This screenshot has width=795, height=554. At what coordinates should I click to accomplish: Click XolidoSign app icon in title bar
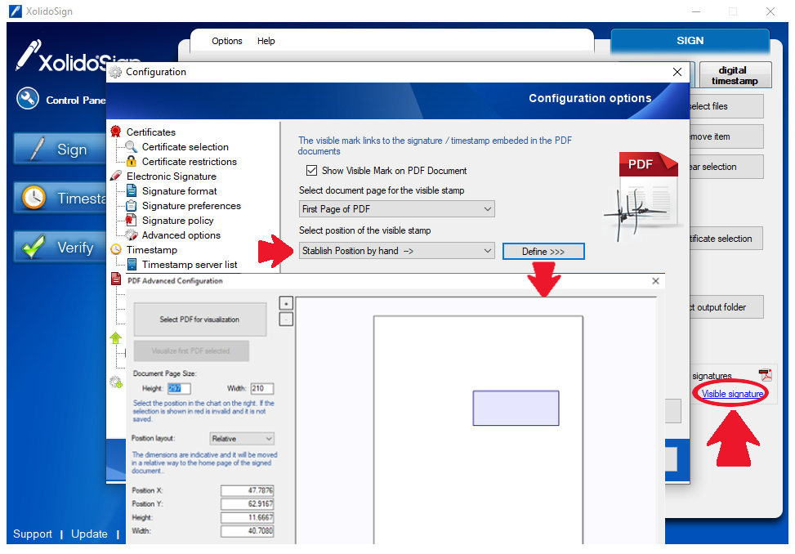click(16, 11)
